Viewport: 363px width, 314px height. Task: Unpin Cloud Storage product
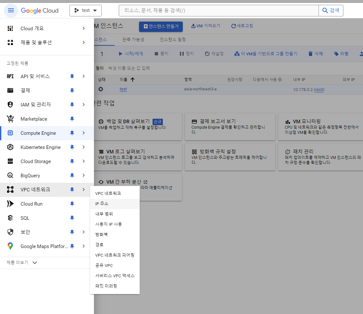(72, 161)
